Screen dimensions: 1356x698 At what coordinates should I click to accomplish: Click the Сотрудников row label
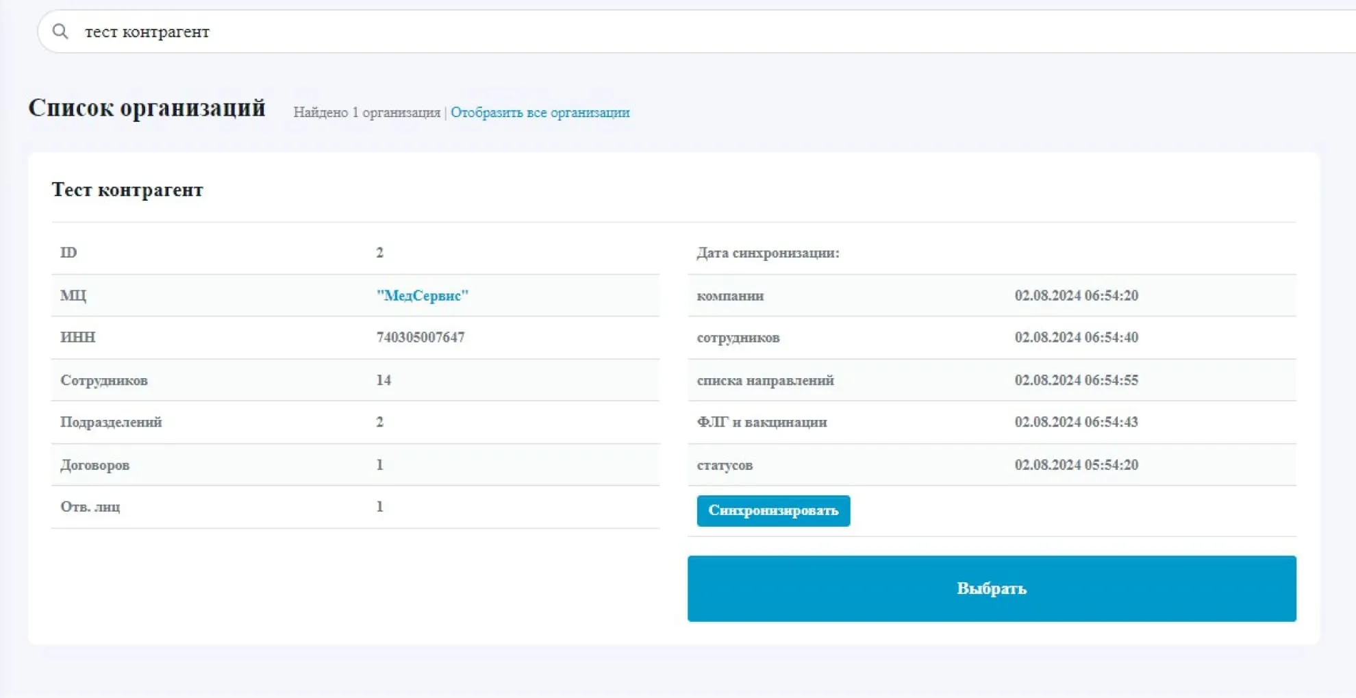coord(104,380)
